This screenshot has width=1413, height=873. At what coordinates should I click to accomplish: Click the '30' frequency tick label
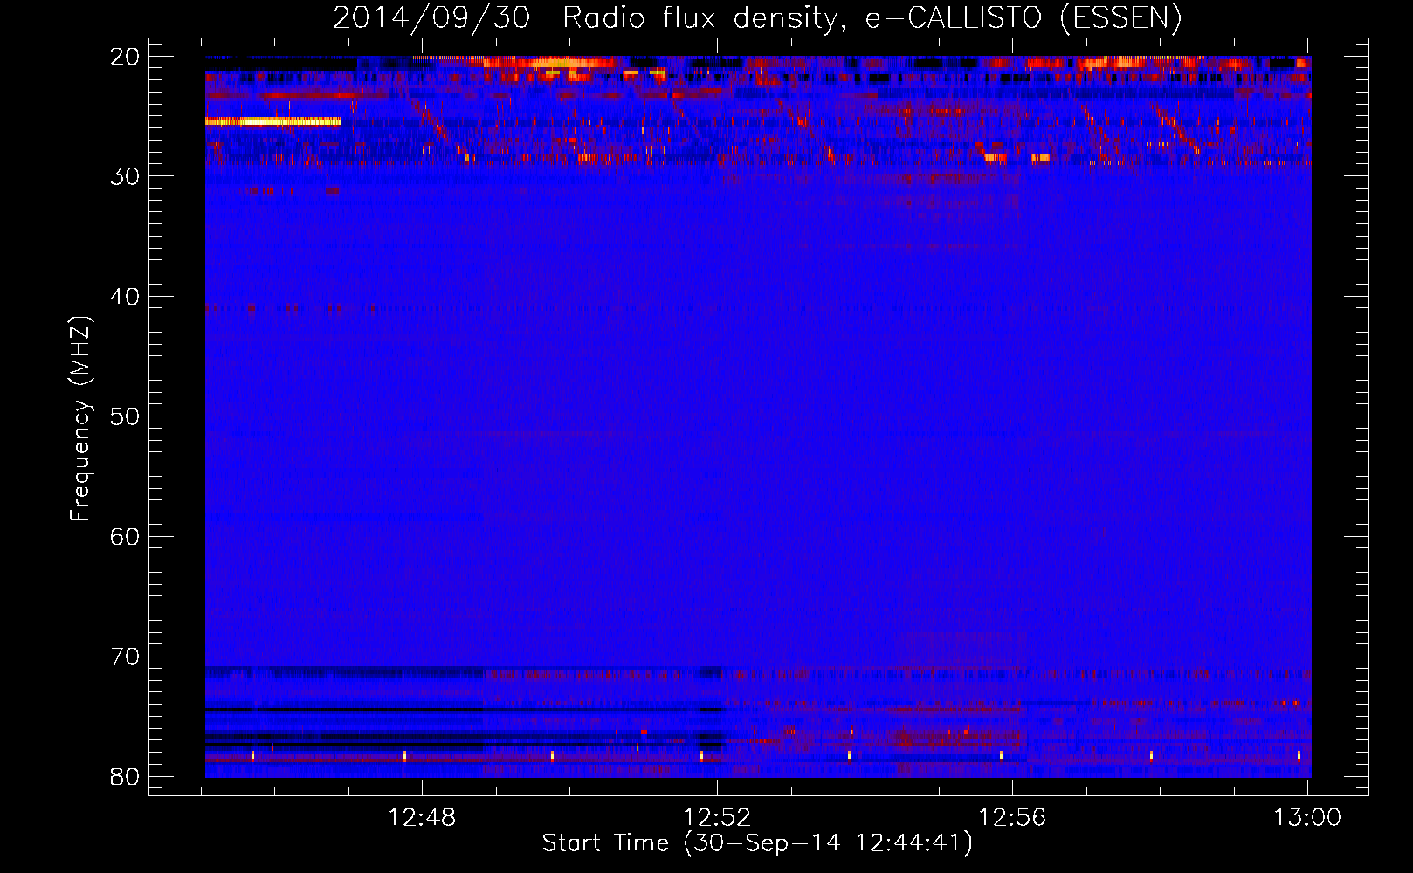pyautogui.click(x=126, y=176)
